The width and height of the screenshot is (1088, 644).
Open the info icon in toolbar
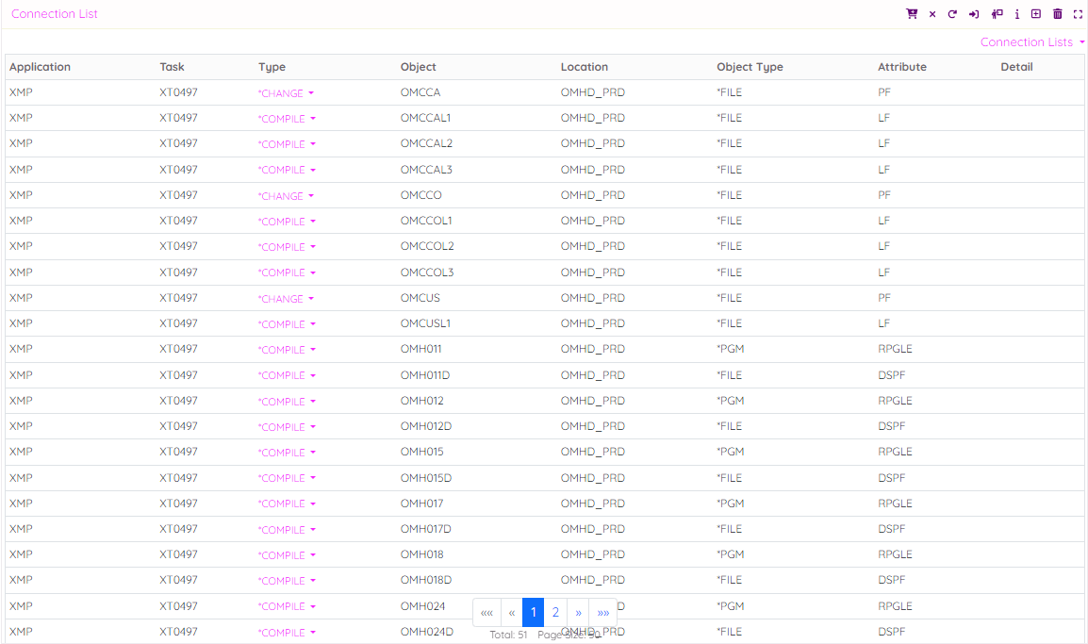[1016, 14]
